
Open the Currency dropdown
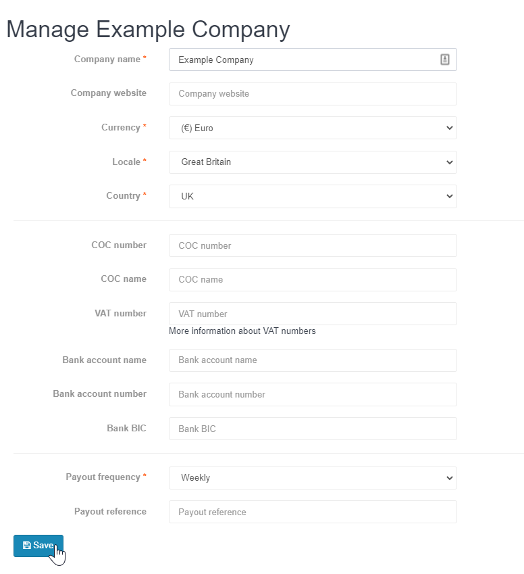(x=313, y=128)
